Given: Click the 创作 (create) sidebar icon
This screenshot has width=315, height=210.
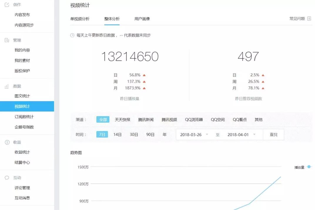Looking at the screenshot, I should point(6,4).
